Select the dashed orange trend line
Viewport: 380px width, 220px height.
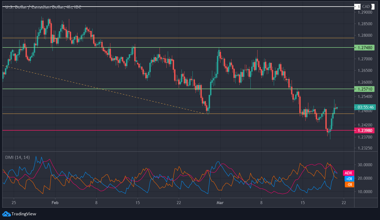104,89
